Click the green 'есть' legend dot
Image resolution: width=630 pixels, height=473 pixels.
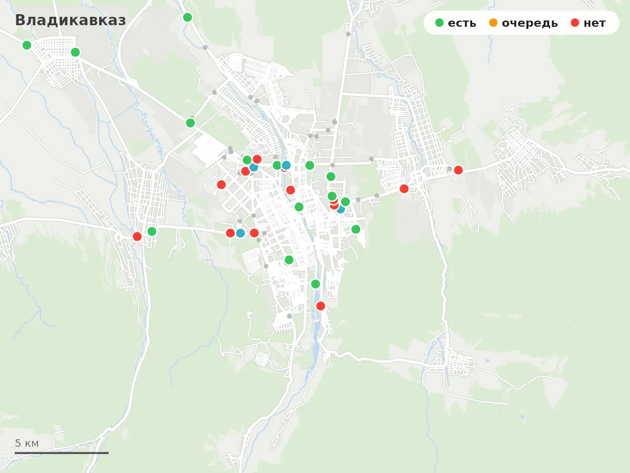[x=439, y=23]
